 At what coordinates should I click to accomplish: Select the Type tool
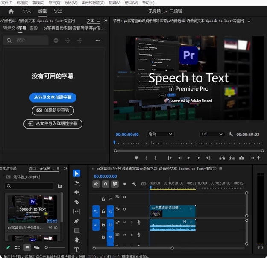[76, 249]
